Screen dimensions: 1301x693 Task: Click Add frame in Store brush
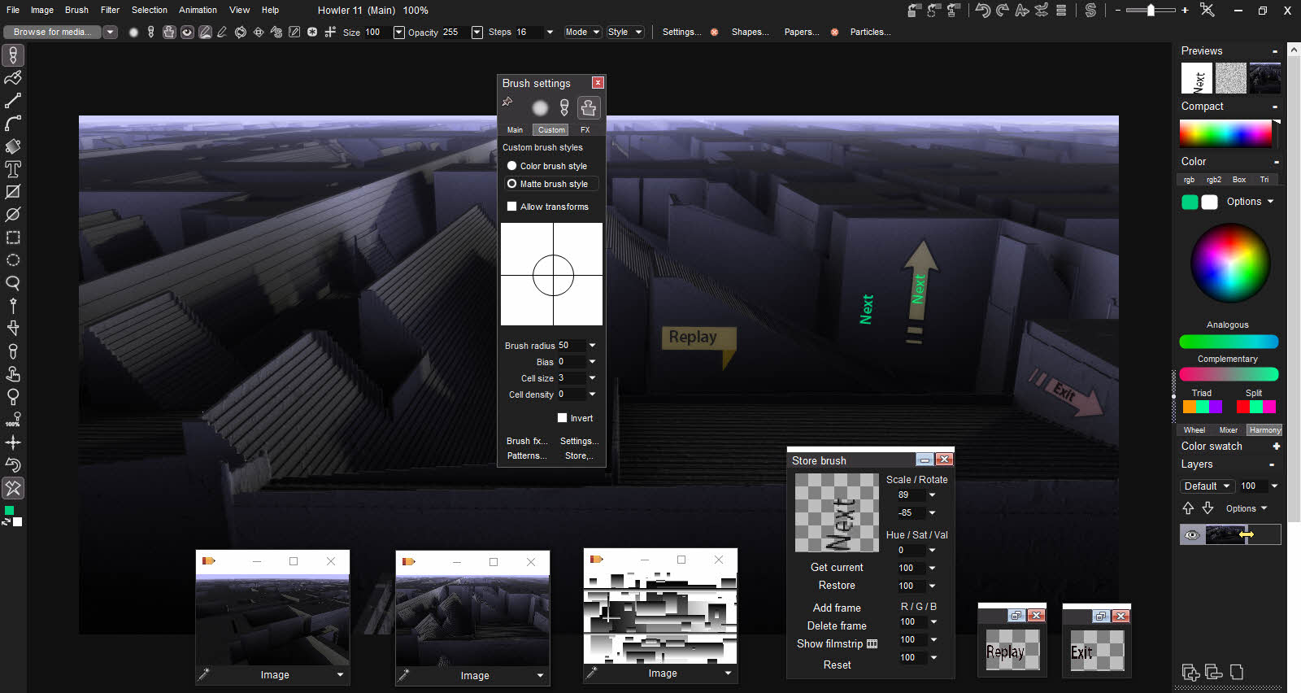coord(837,608)
